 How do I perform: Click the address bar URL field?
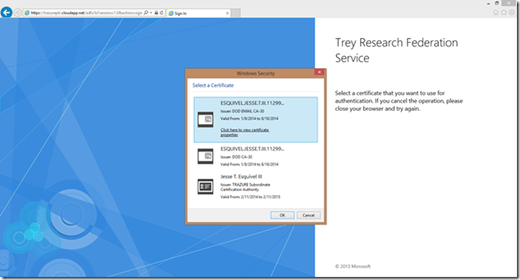pos(87,13)
